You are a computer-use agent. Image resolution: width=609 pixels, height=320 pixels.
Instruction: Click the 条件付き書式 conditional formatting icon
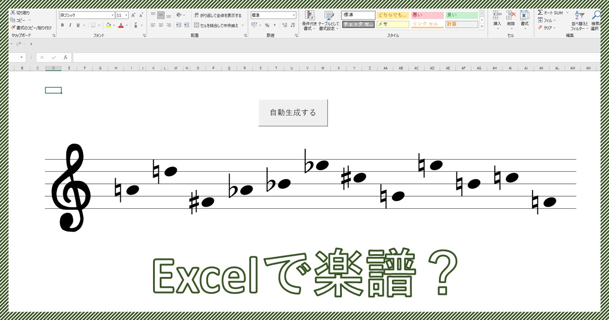(309, 16)
